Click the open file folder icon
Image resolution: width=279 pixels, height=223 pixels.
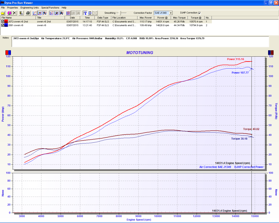tap(3, 13)
